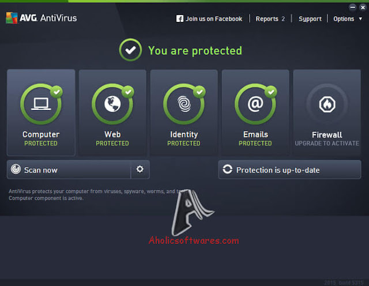
Task: Click the Computer component is active text
Action: click(46, 198)
